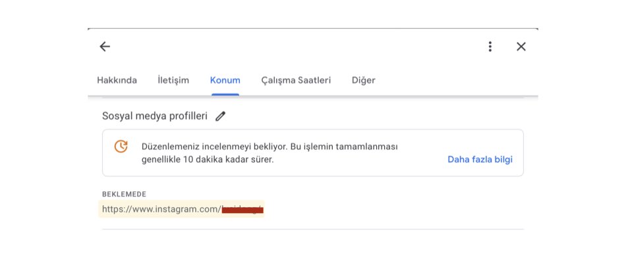Click the 'Düzenlemeniz incelenmeyi bekliyor' notice line
Screen dimensions: 626x263
(x=269, y=147)
